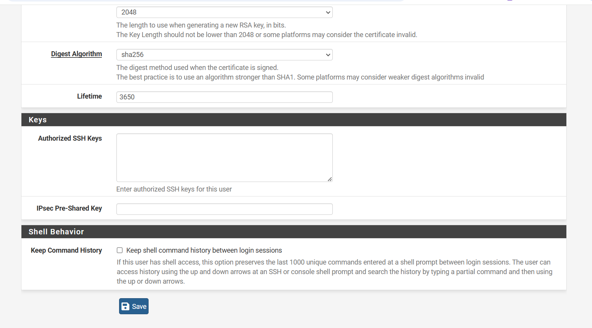Click the IPsec Pre-Shared Key label
The height and width of the screenshot is (328, 592).
[x=69, y=208]
